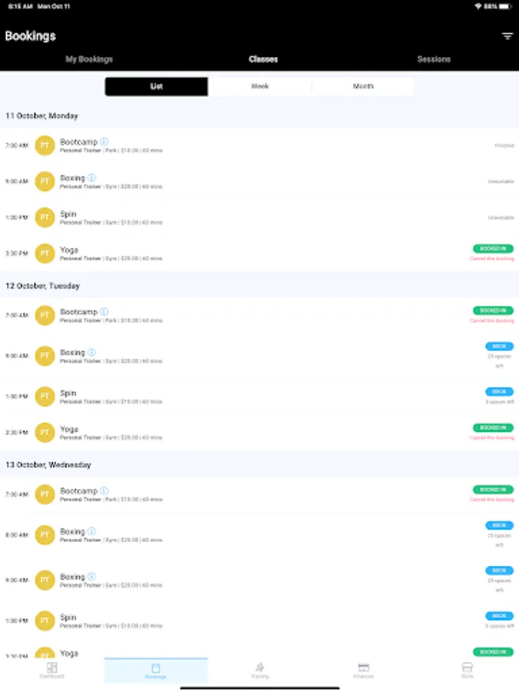Screen dimensions: 519x693
Task: Tap the PT avatar beside Monday's Yoga class
Action: point(45,253)
